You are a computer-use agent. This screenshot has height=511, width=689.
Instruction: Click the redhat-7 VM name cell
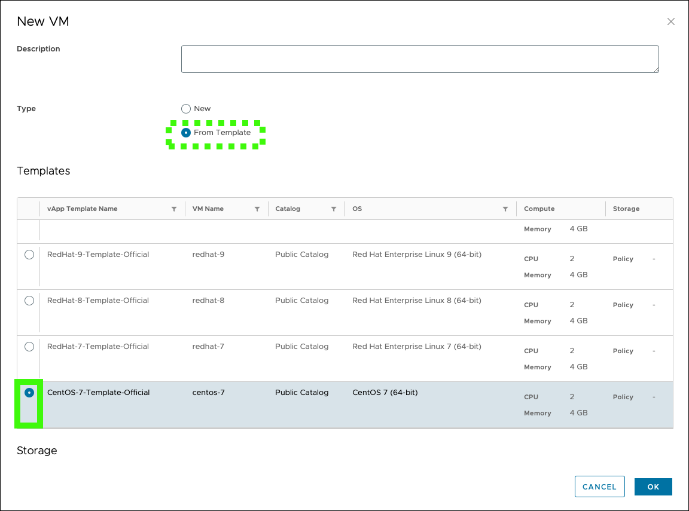[x=208, y=347]
